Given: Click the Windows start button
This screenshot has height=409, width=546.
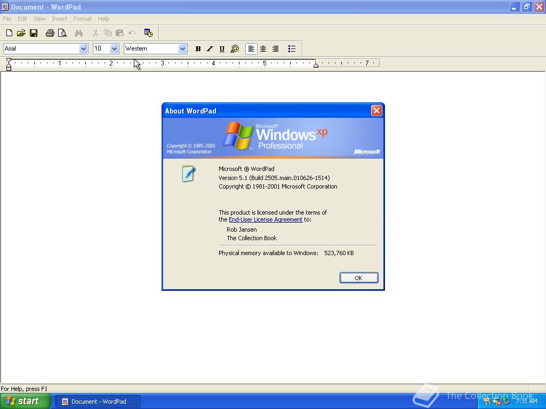Looking at the screenshot, I should [x=26, y=402].
